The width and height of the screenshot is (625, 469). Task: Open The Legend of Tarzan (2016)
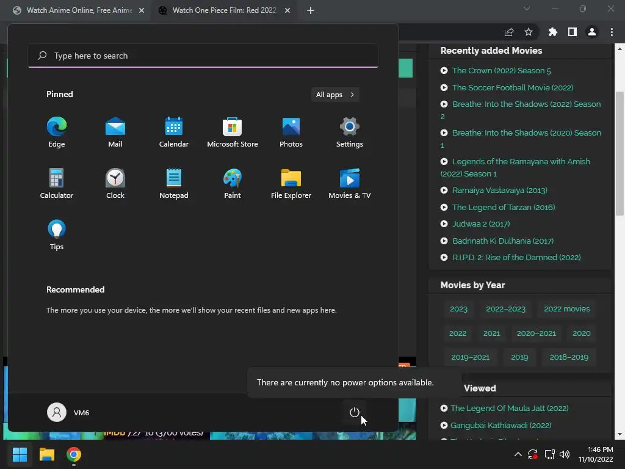click(504, 208)
